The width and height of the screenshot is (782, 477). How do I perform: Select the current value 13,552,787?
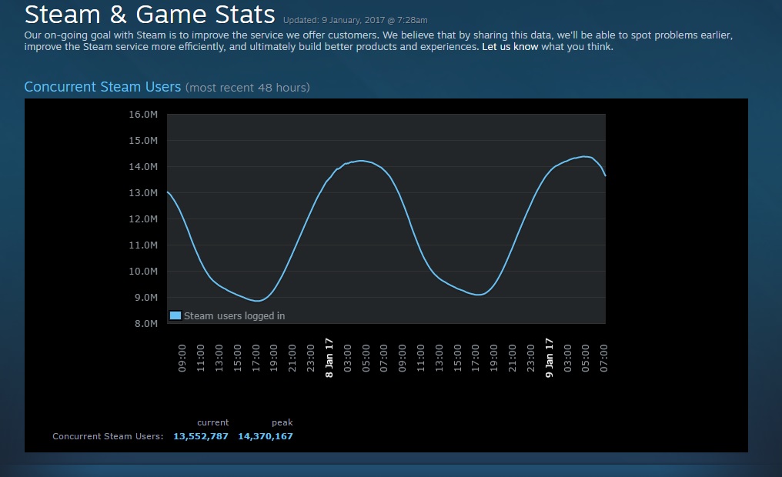200,436
